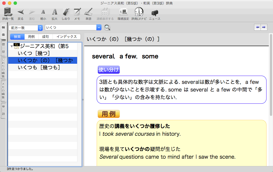
Task: Switch to the 成句 tab
Action: 45,37
